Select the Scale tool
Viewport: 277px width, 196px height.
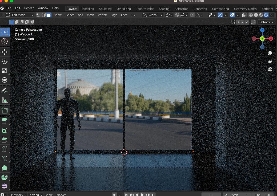tap(5, 70)
